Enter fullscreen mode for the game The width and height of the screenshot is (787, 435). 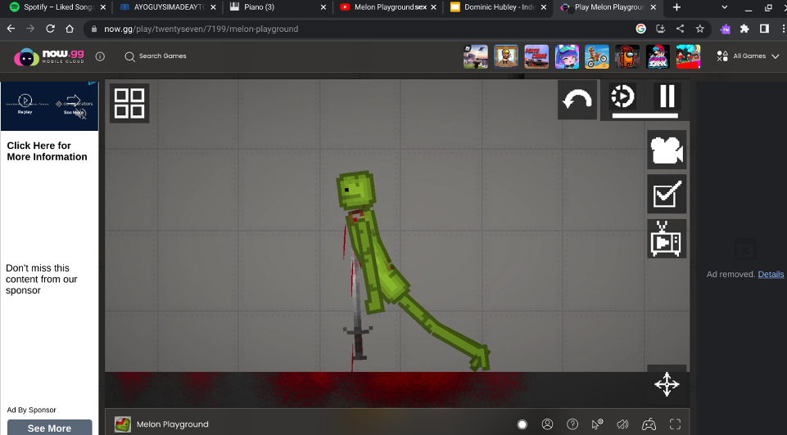coord(675,424)
